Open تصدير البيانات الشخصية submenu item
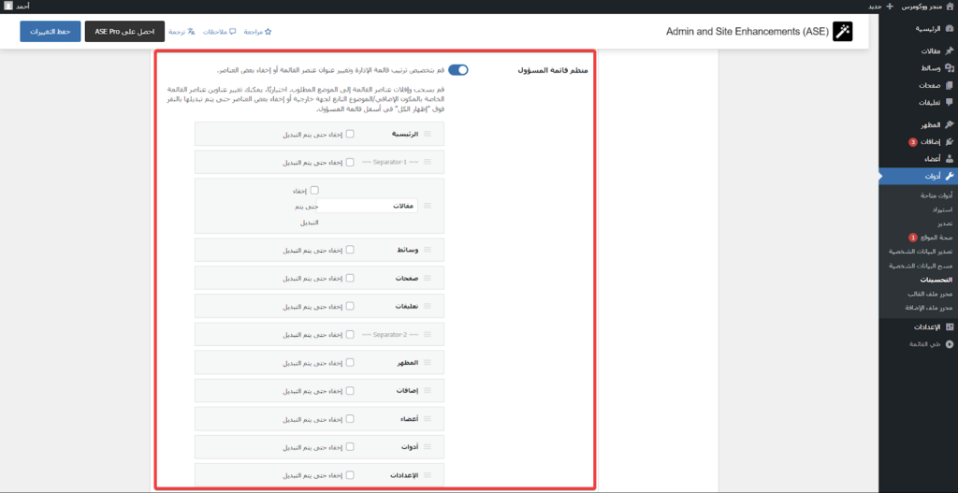 tap(919, 252)
